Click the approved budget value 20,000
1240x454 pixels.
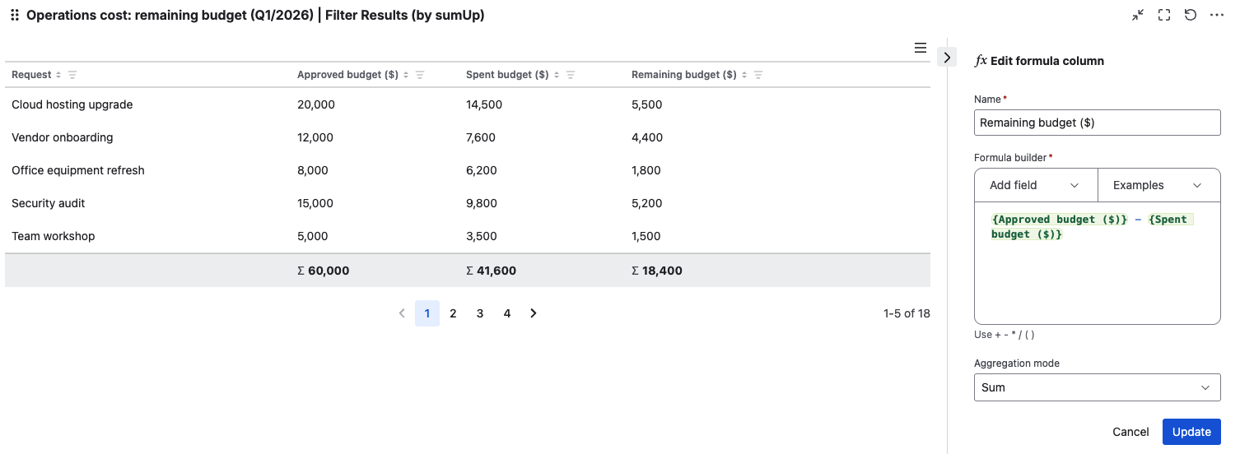tap(316, 104)
